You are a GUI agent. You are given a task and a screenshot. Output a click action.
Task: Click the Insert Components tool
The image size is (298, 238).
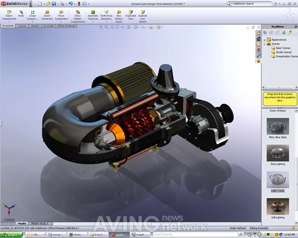point(9,15)
